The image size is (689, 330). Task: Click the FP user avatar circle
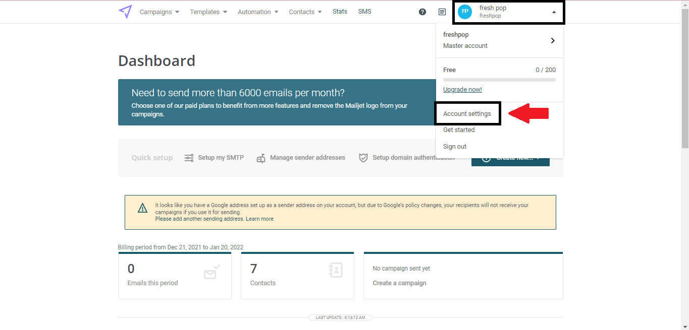pos(465,12)
